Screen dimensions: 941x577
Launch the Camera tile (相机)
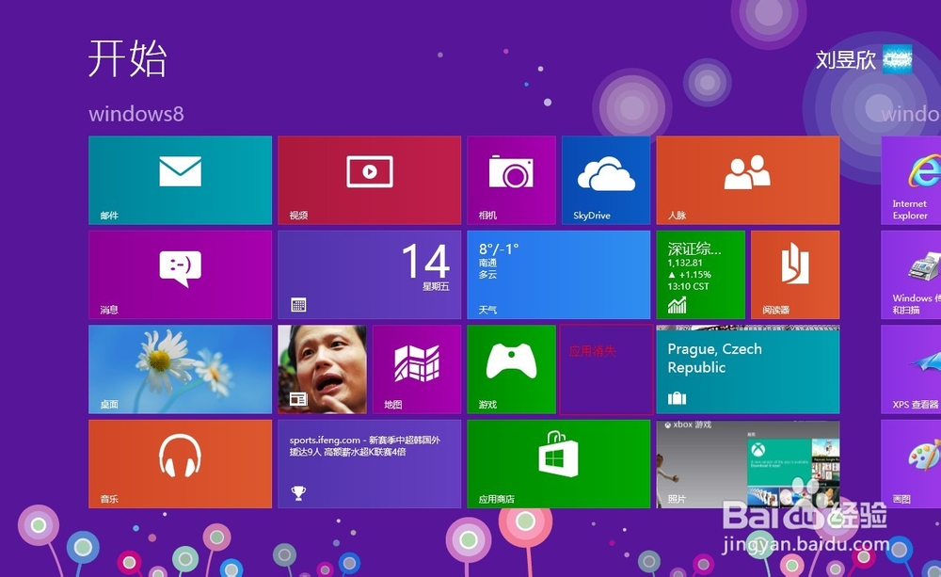pyautogui.click(x=511, y=180)
